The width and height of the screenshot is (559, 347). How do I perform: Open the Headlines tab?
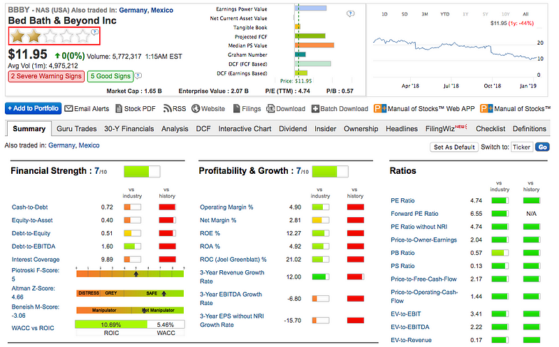(x=401, y=128)
